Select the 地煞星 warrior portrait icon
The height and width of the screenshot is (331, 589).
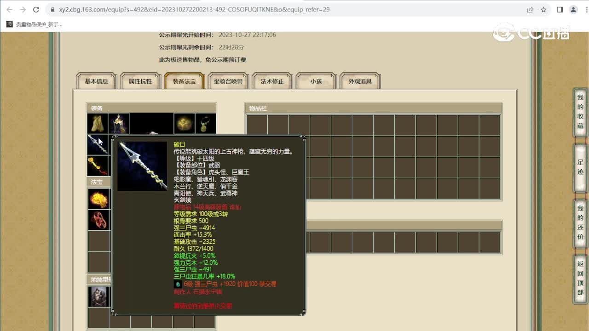click(99, 297)
